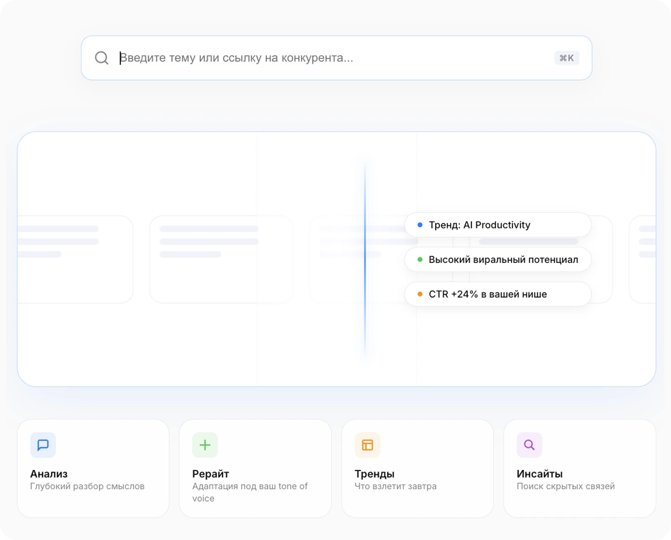Click the 'Поиск скрытых связей' description
671x540 pixels.
[566, 486]
